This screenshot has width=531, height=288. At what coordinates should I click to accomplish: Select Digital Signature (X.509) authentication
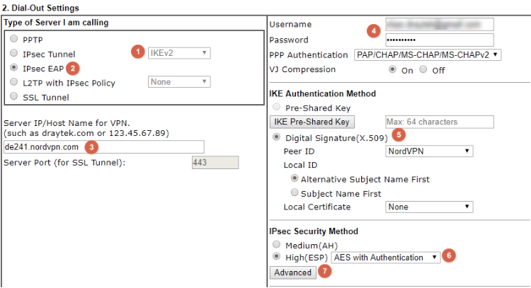pos(277,137)
